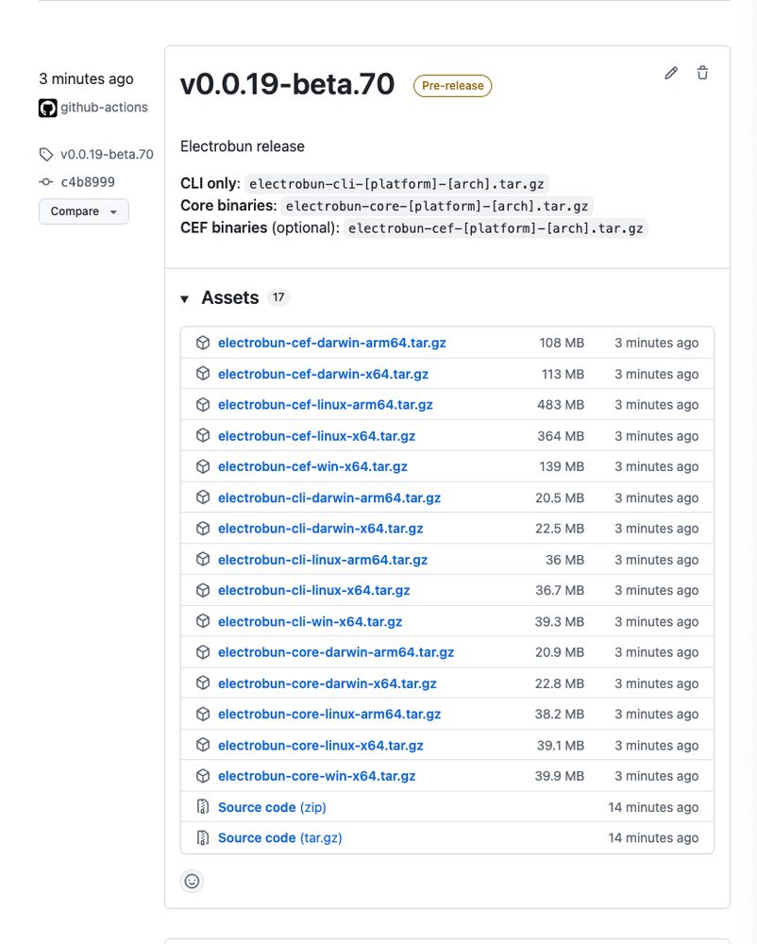Image resolution: width=757 pixels, height=944 pixels.
Task: Click package icon for electrobun-cli-linux-arm64.tar.gz
Action: [203, 559]
